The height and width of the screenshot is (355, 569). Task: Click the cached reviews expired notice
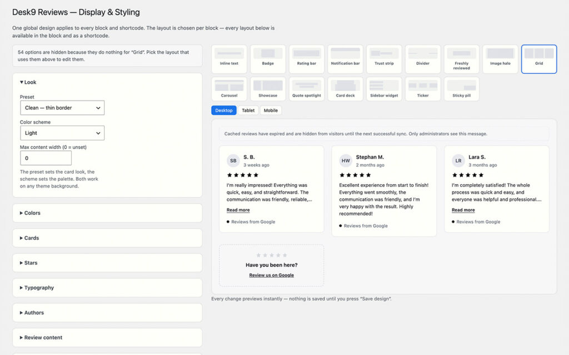click(384, 134)
